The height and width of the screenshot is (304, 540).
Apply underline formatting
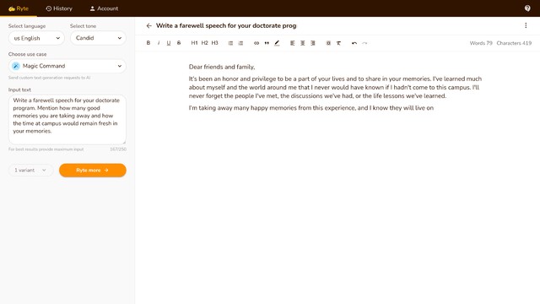[169, 43]
